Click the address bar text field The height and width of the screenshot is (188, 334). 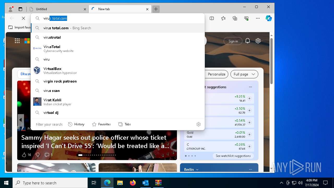coord(118,18)
